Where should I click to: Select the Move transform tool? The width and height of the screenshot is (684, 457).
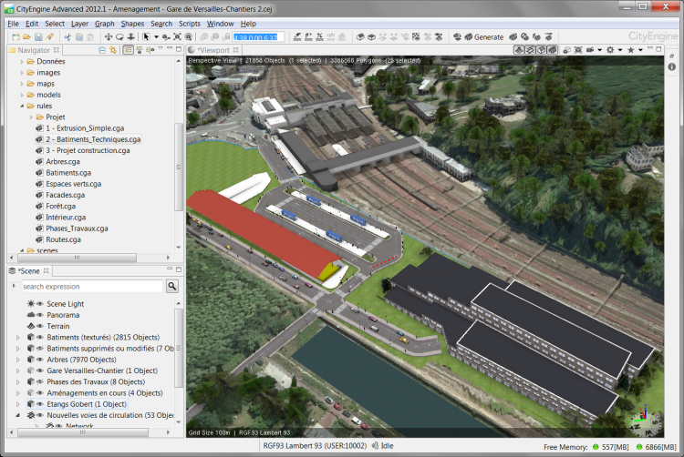click(x=109, y=37)
